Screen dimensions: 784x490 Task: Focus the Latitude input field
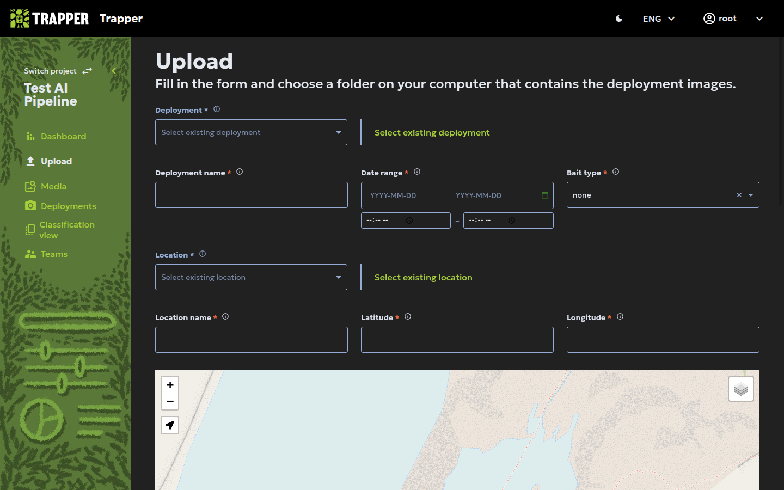pos(457,340)
